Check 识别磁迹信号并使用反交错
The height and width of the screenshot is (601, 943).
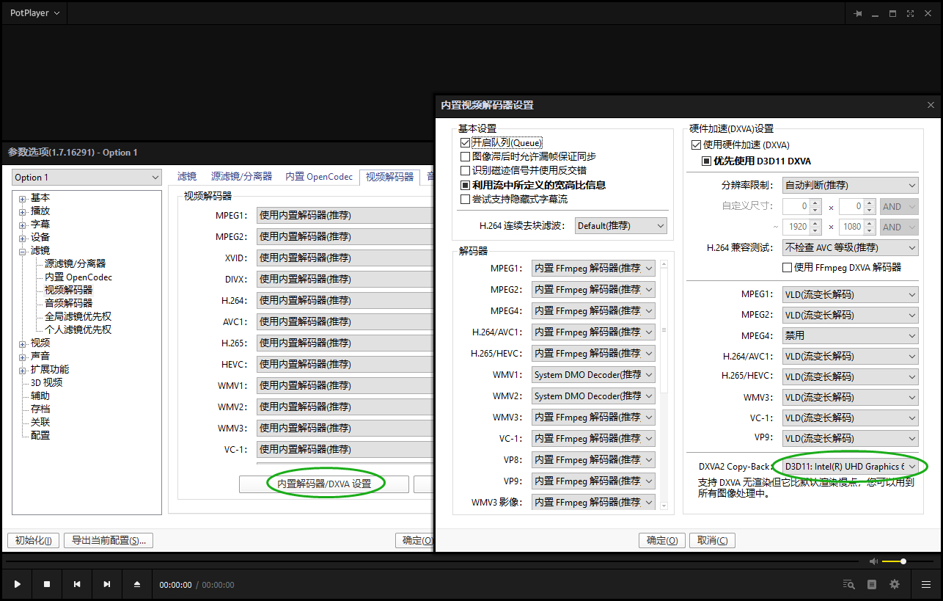pyautogui.click(x=465, y=170)
